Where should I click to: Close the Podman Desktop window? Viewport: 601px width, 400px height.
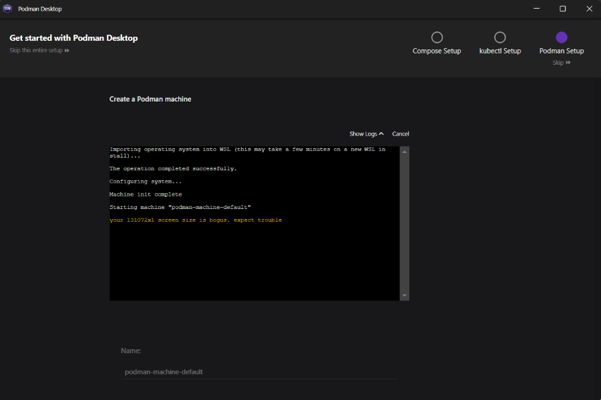589,9
